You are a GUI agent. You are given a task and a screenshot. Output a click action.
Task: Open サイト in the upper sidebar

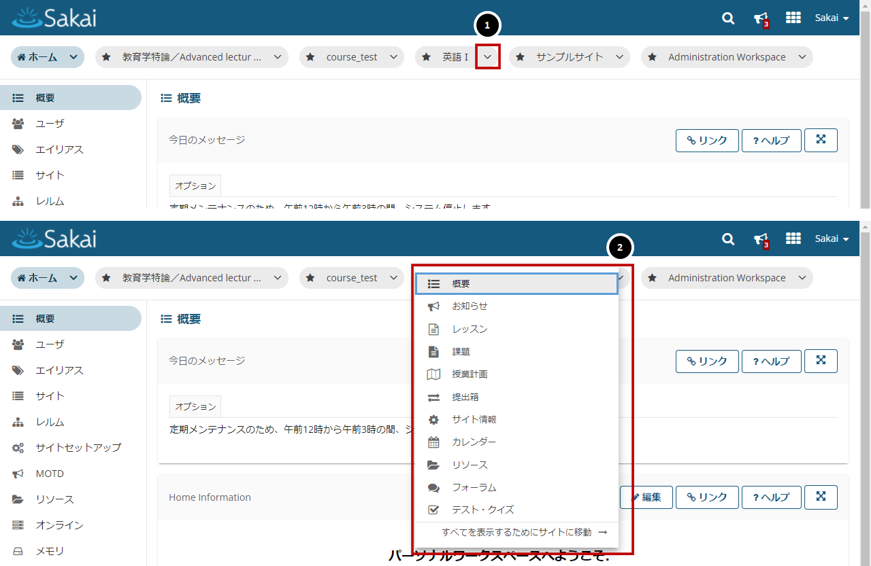71,175
